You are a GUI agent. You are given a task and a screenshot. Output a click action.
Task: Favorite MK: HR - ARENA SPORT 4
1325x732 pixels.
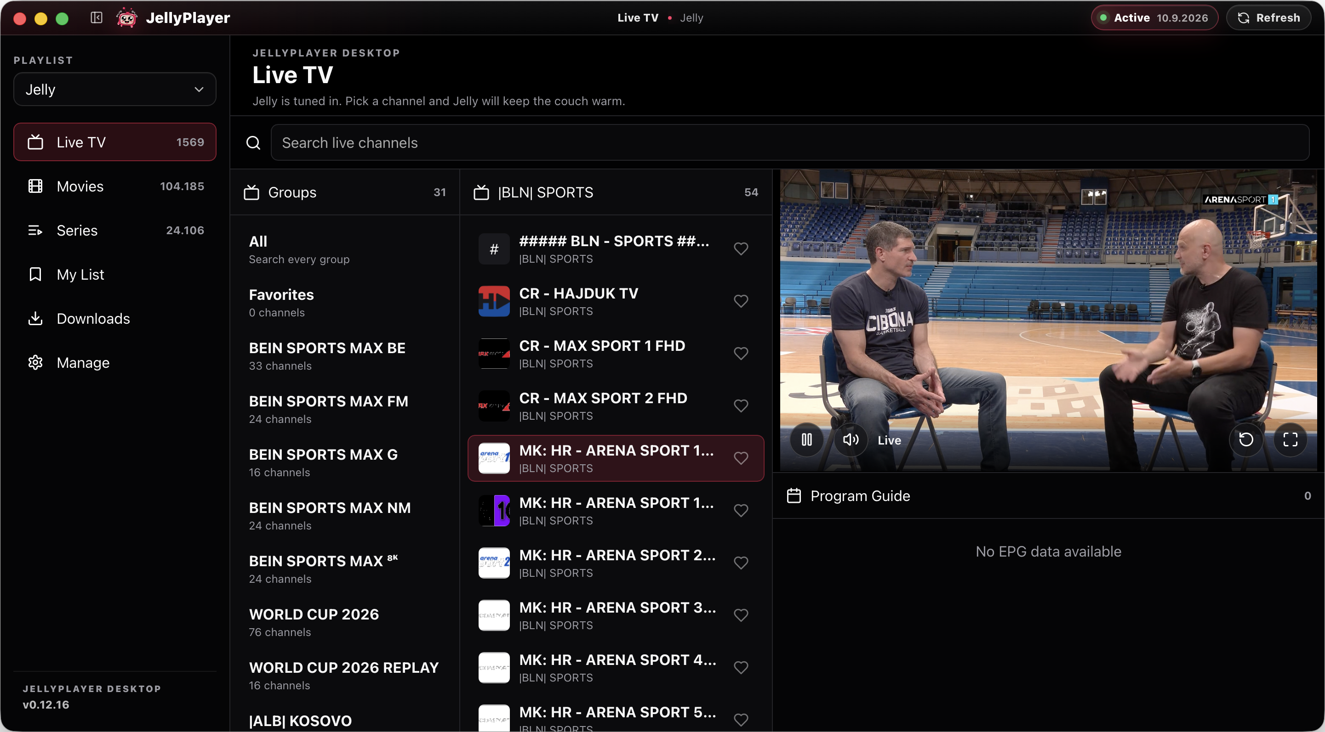tap(741, 668)
